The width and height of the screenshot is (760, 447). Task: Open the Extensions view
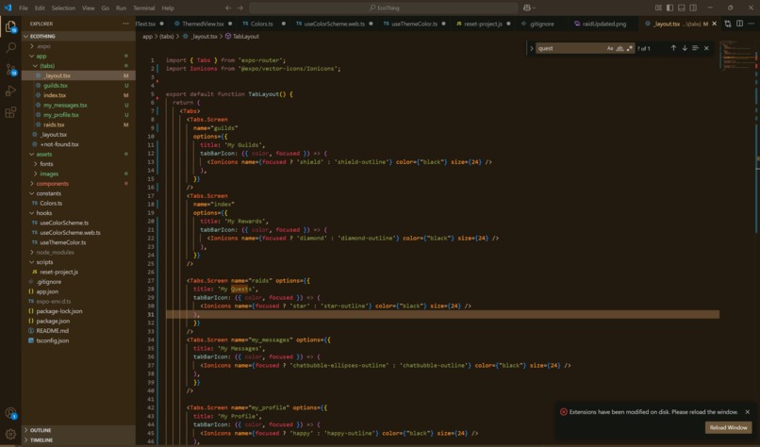(x=10, y=113)
